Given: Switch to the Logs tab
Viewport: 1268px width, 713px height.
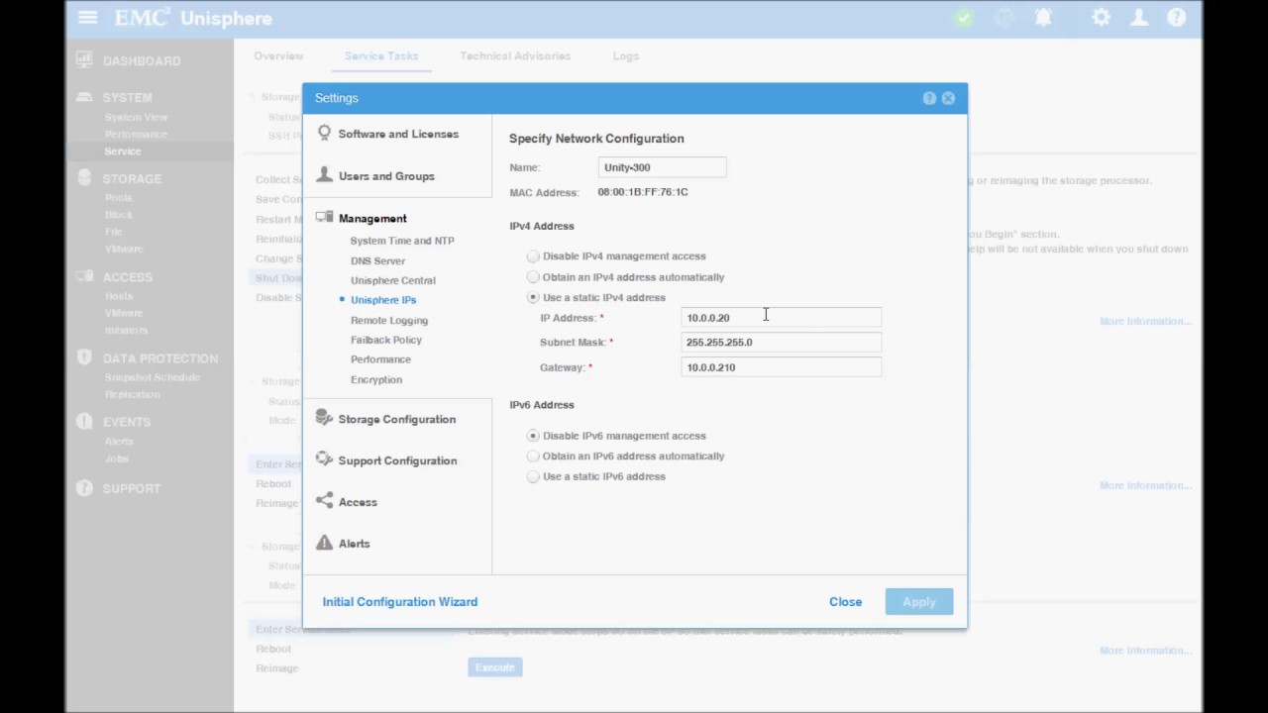Looking at the screenshot, I should pos(626,56).
